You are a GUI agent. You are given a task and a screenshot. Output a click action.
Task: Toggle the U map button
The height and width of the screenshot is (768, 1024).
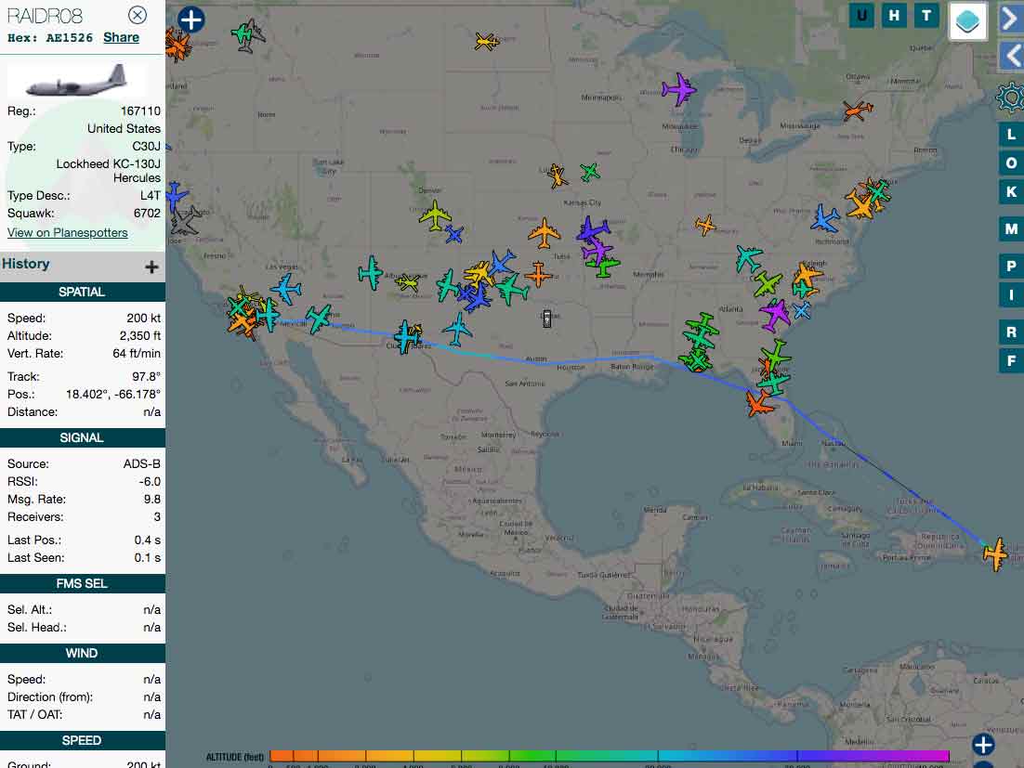coord(862,15)
